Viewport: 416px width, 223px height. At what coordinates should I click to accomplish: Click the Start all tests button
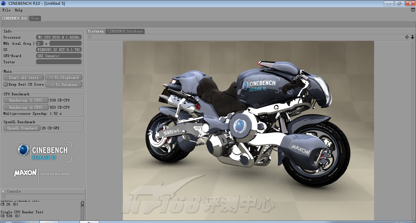[x=23, y=77]
